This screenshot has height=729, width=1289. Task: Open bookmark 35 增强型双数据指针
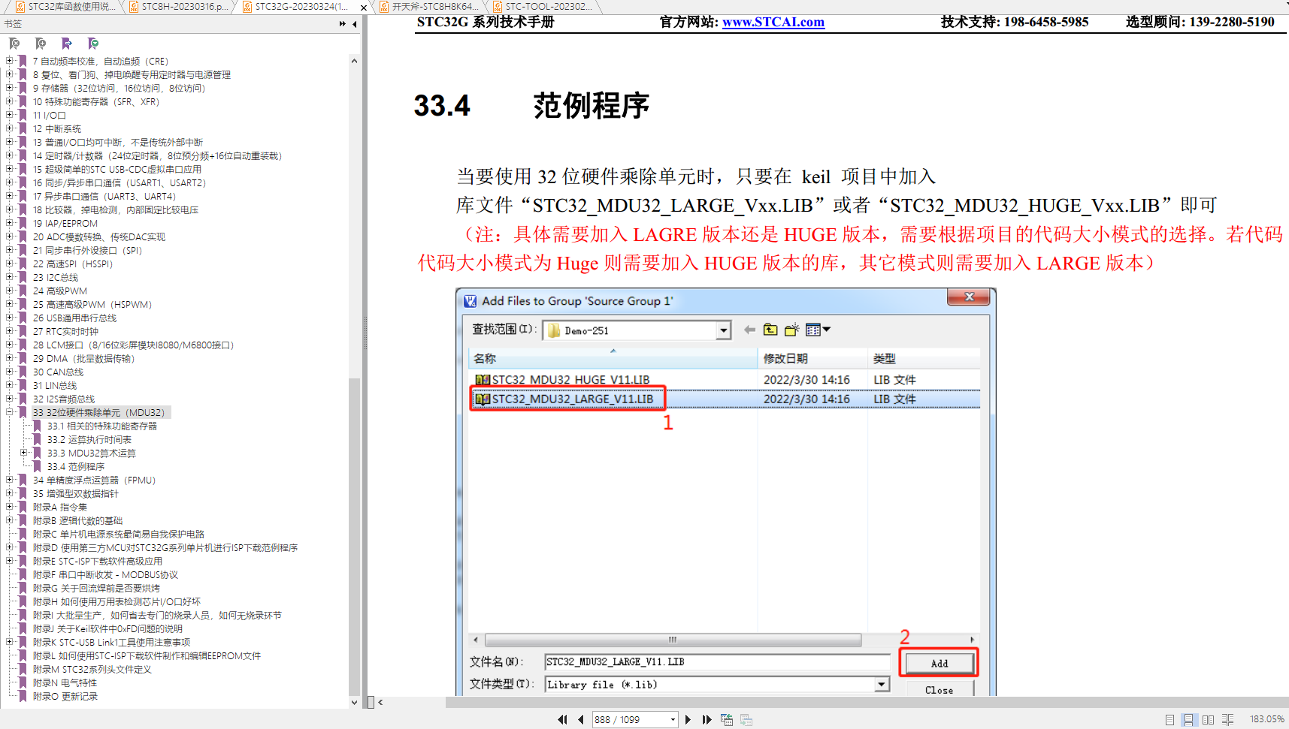coord(75,493)
